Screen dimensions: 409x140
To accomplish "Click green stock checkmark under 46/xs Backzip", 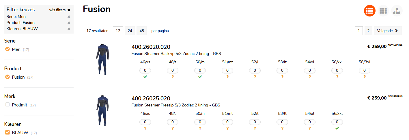I will [145, 77].
